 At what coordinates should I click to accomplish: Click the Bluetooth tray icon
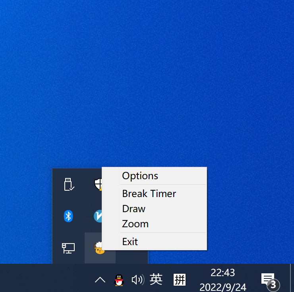pos(68,216)
